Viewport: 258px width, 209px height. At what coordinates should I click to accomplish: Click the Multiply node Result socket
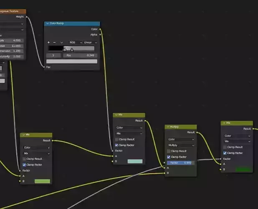pos(197,133)
